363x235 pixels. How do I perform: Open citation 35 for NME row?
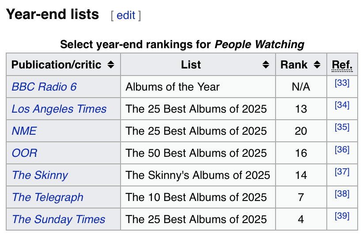coord(342,127)
